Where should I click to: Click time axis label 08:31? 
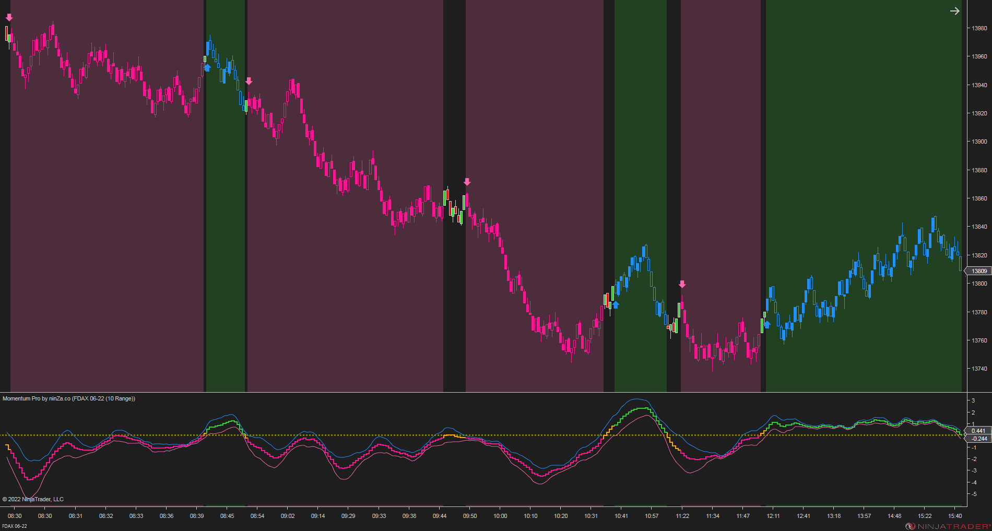pyautogui.click(x=76, y=516)
